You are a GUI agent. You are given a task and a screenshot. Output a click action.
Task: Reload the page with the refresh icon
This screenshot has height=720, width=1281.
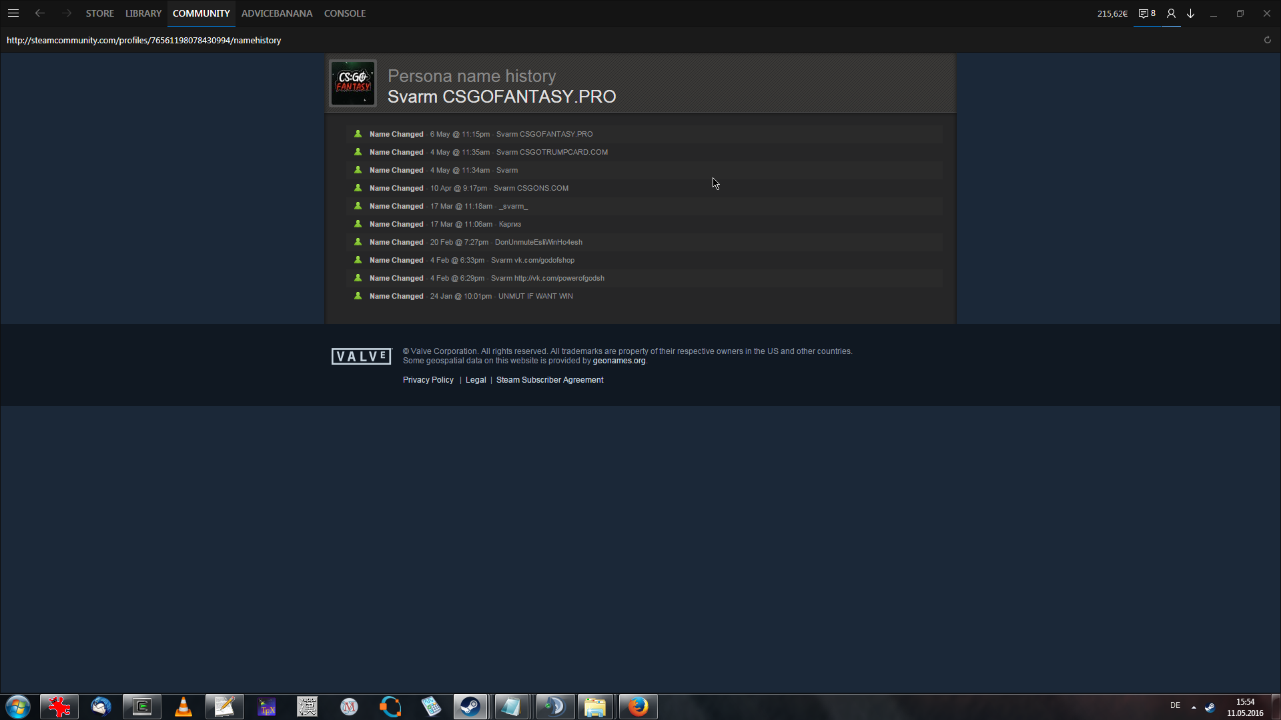pyautogui.click(x=1268, y=40)
